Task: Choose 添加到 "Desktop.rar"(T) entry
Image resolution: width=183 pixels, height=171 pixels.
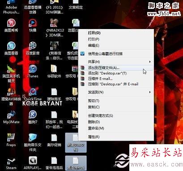Action: pos(116,73)
